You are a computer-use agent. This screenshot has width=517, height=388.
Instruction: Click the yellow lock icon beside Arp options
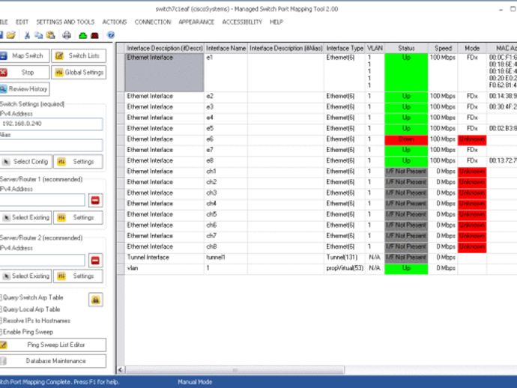point(96,300)
